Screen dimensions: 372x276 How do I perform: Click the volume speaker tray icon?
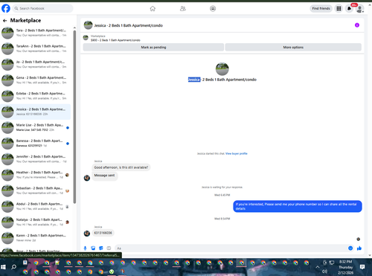click(x=324, y=272)
